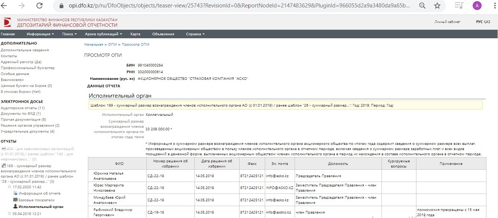Viewport: 498px width, 218px height.
Task: Select report dated 17.02.2020 11:42
Action: click(27, 187)
